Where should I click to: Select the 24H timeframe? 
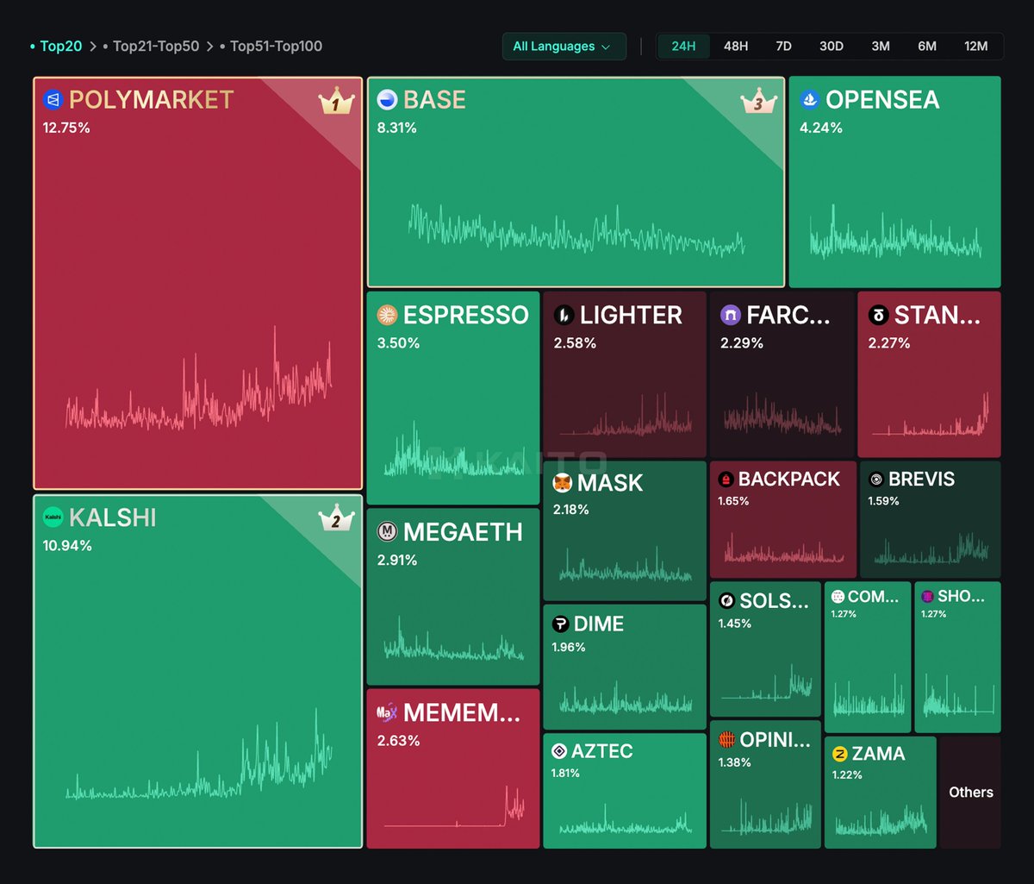[683, 47]
